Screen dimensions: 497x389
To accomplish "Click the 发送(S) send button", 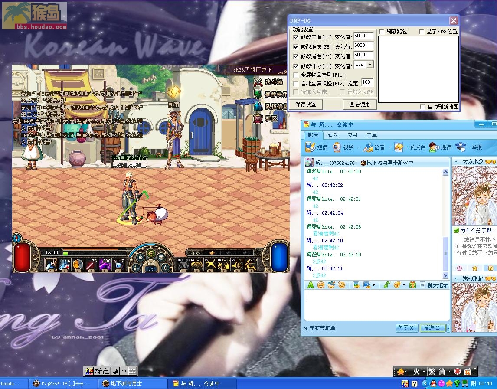I will tap(433, 328).
